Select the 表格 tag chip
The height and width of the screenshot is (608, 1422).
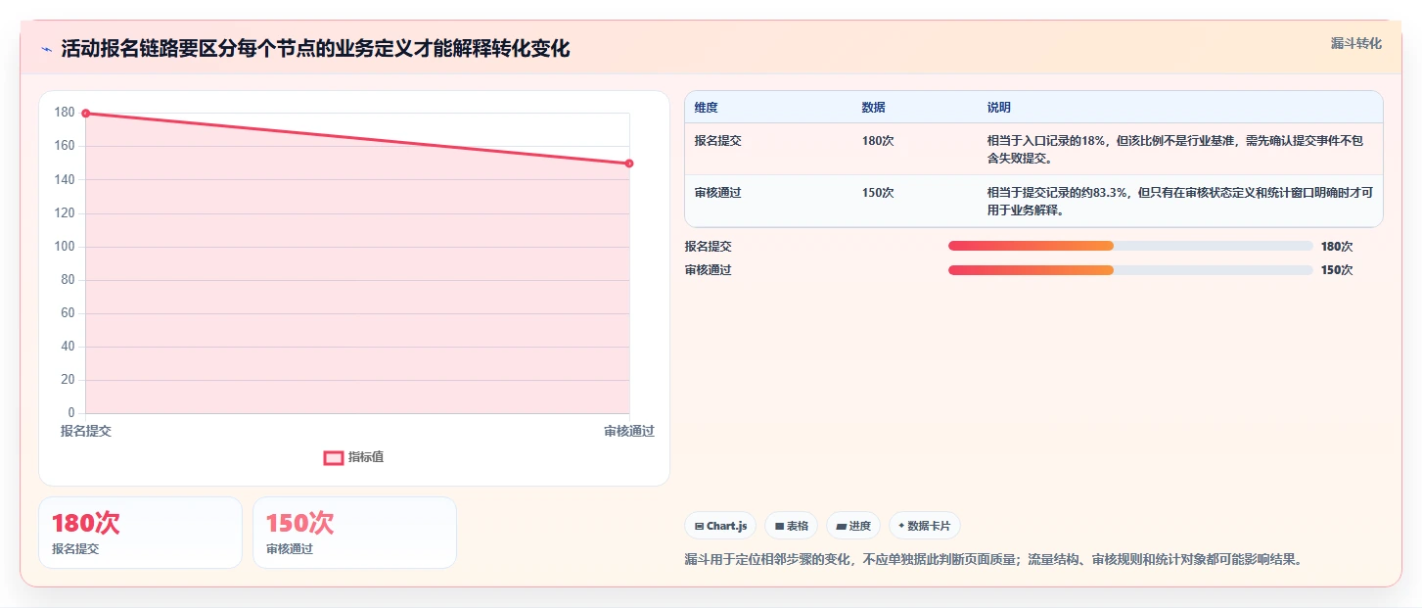click(x=791, y=526)
